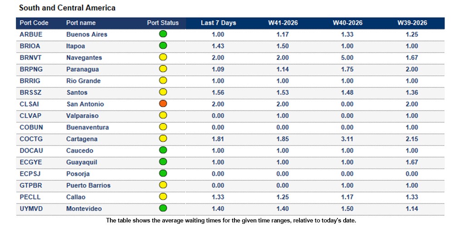Select the COBUN port code
Image resolution: width=462 pixels, height=227 pixels.
pyautogui.click(x=31, y=128)
